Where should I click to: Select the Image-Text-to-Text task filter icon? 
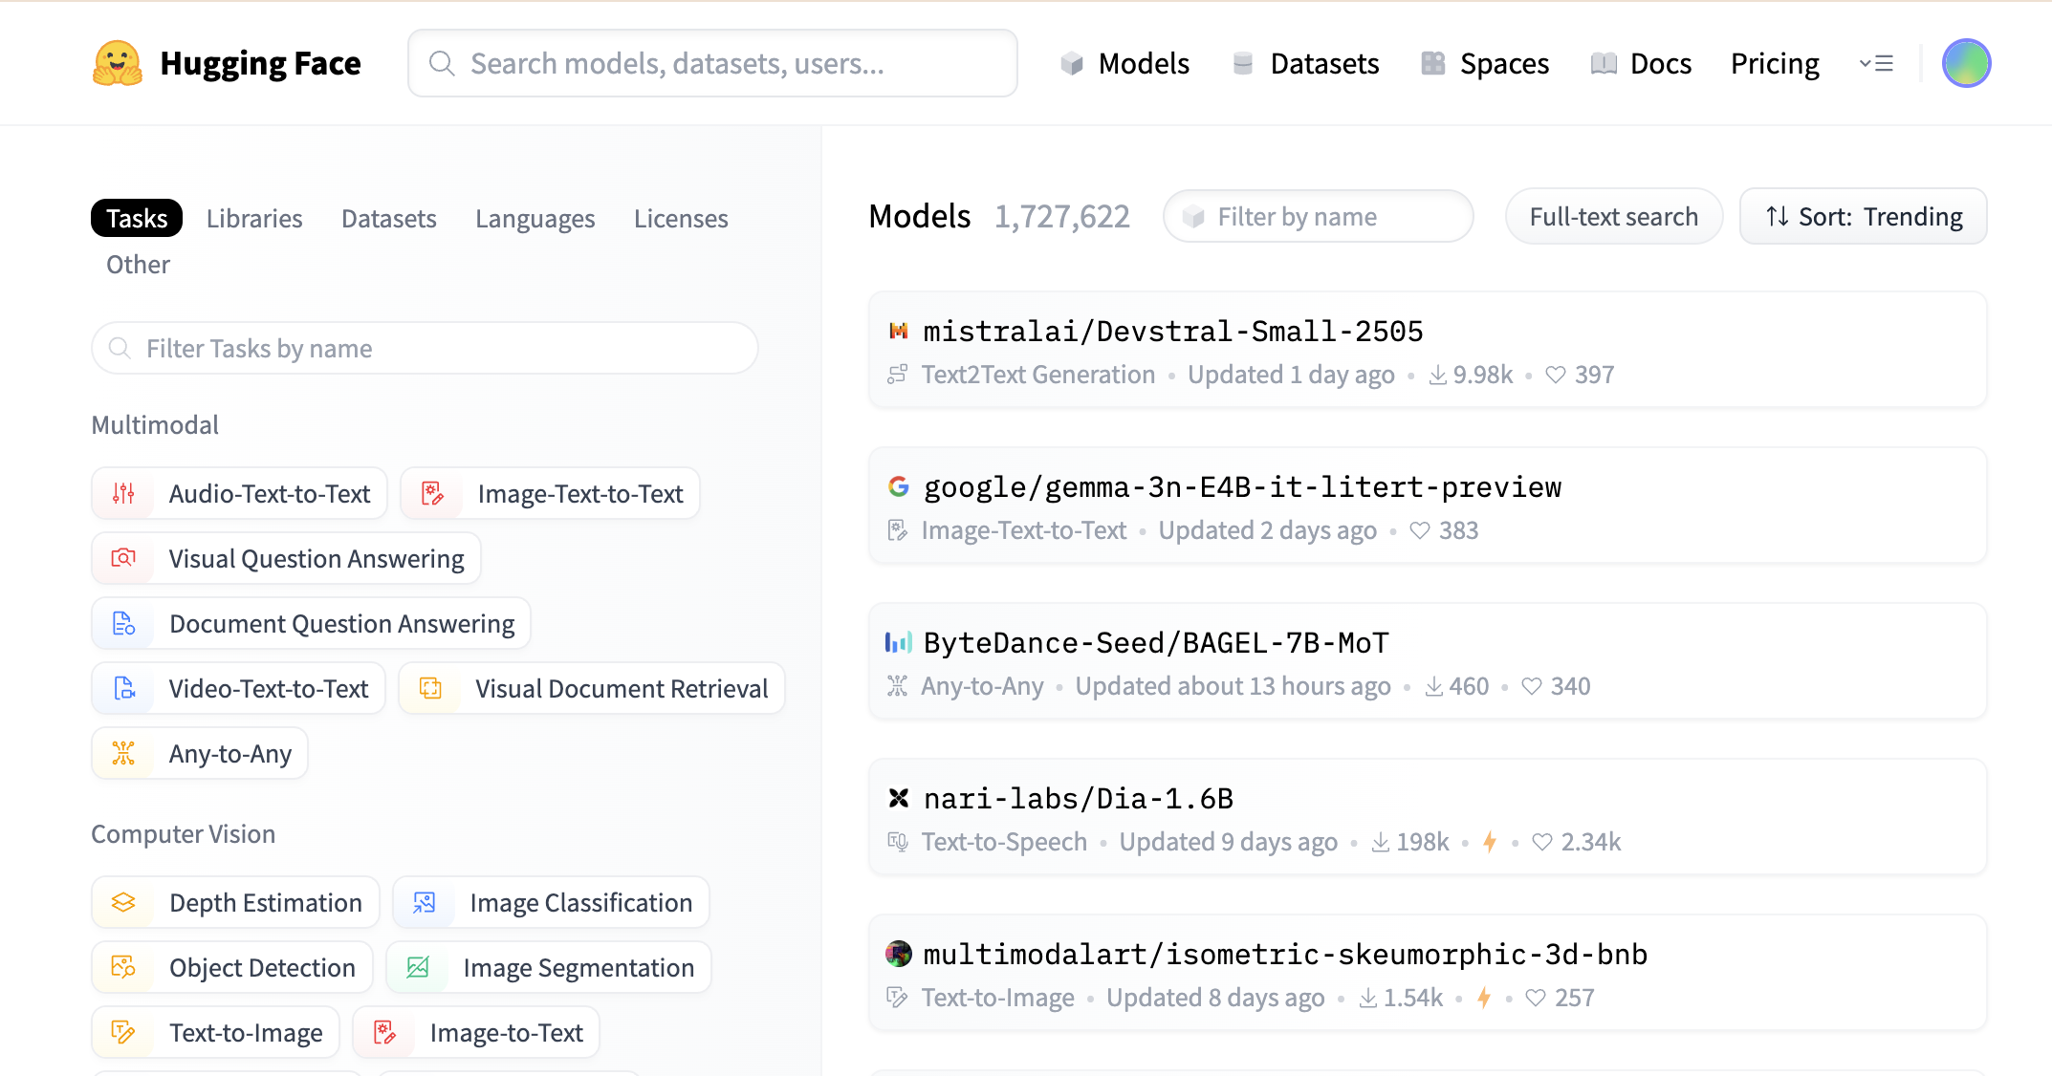(x=432, y=493)
